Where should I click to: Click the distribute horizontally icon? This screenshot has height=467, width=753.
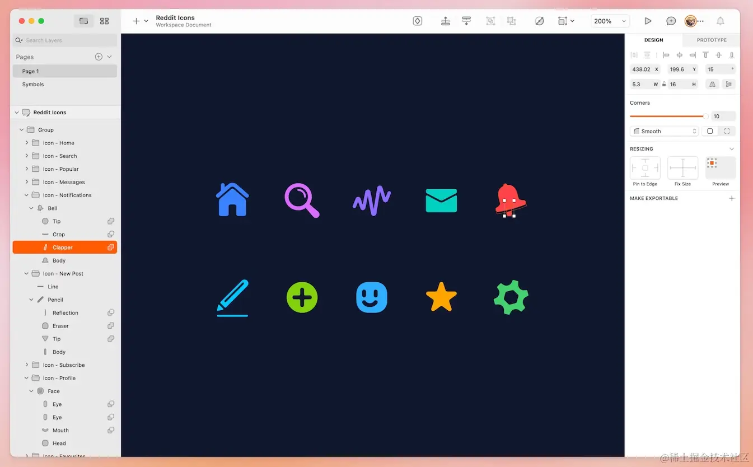pos(634,55)
